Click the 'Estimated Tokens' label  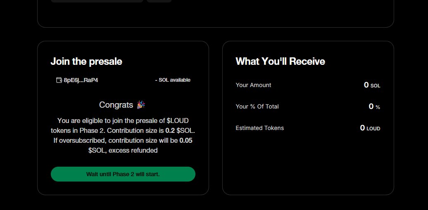(259, 128)
